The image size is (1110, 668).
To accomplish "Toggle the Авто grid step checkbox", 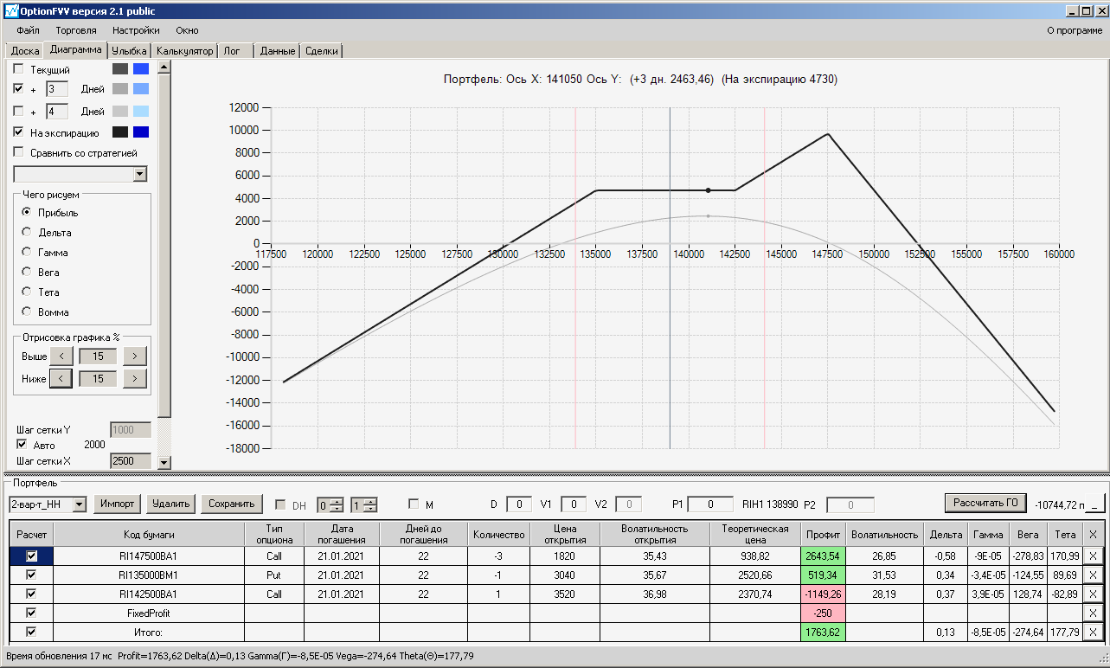I will pos(22,445).
